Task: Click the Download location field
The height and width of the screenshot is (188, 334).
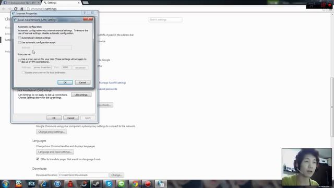Action: tap(83, 175)
